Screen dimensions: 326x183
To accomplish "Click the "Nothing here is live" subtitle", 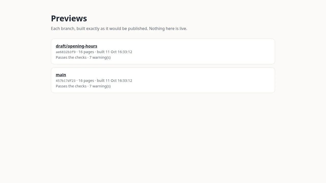I will pos(119,28).
